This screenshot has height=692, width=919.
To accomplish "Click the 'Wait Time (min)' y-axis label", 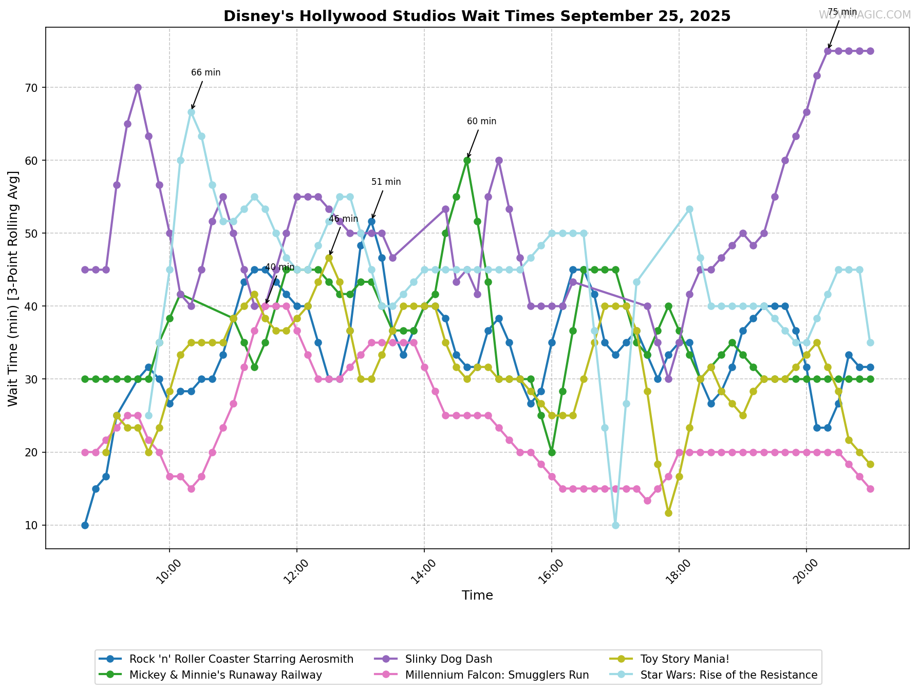I will point(13,288).
